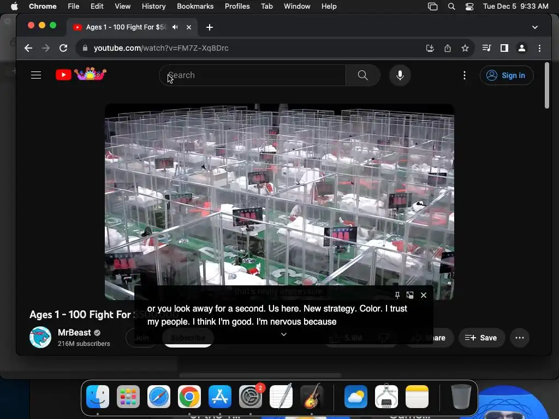The image size is (559, 419).
Task: Open media controls in Chrome toolbar
Action: pos(486,48)
